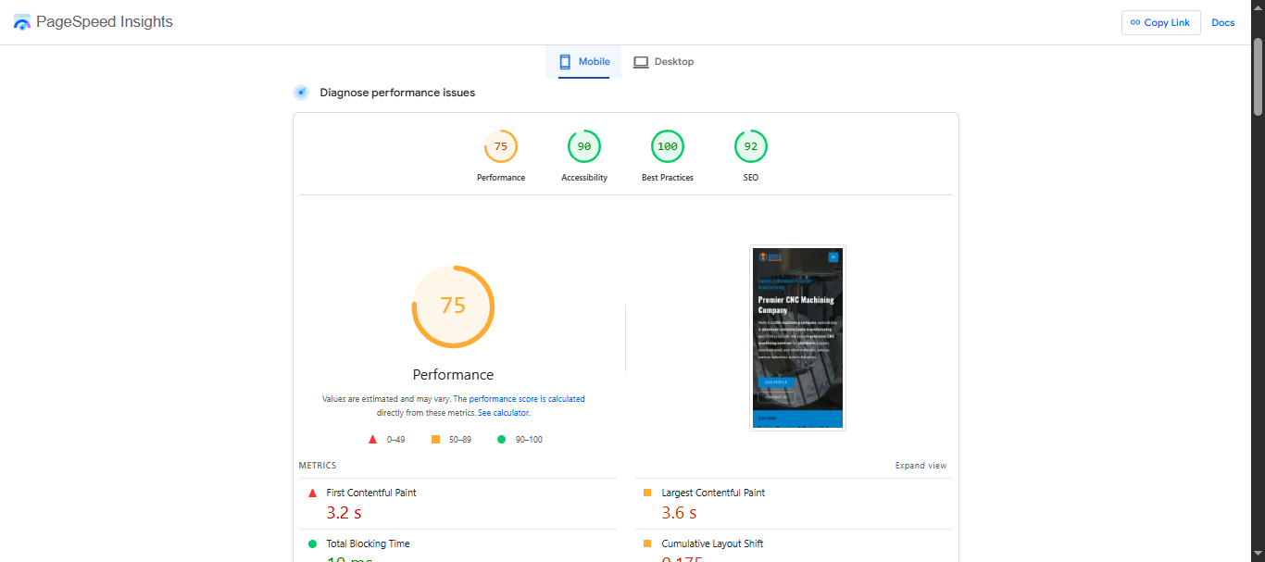Click the Cumulative Layout Shift metric label
The image size is (1265, 562).
712,543
